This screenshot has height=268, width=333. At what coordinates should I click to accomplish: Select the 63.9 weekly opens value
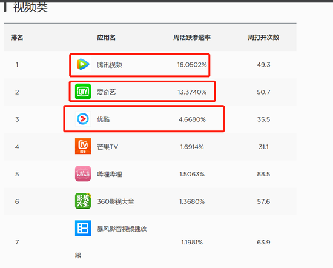click(x=263, y=242)
